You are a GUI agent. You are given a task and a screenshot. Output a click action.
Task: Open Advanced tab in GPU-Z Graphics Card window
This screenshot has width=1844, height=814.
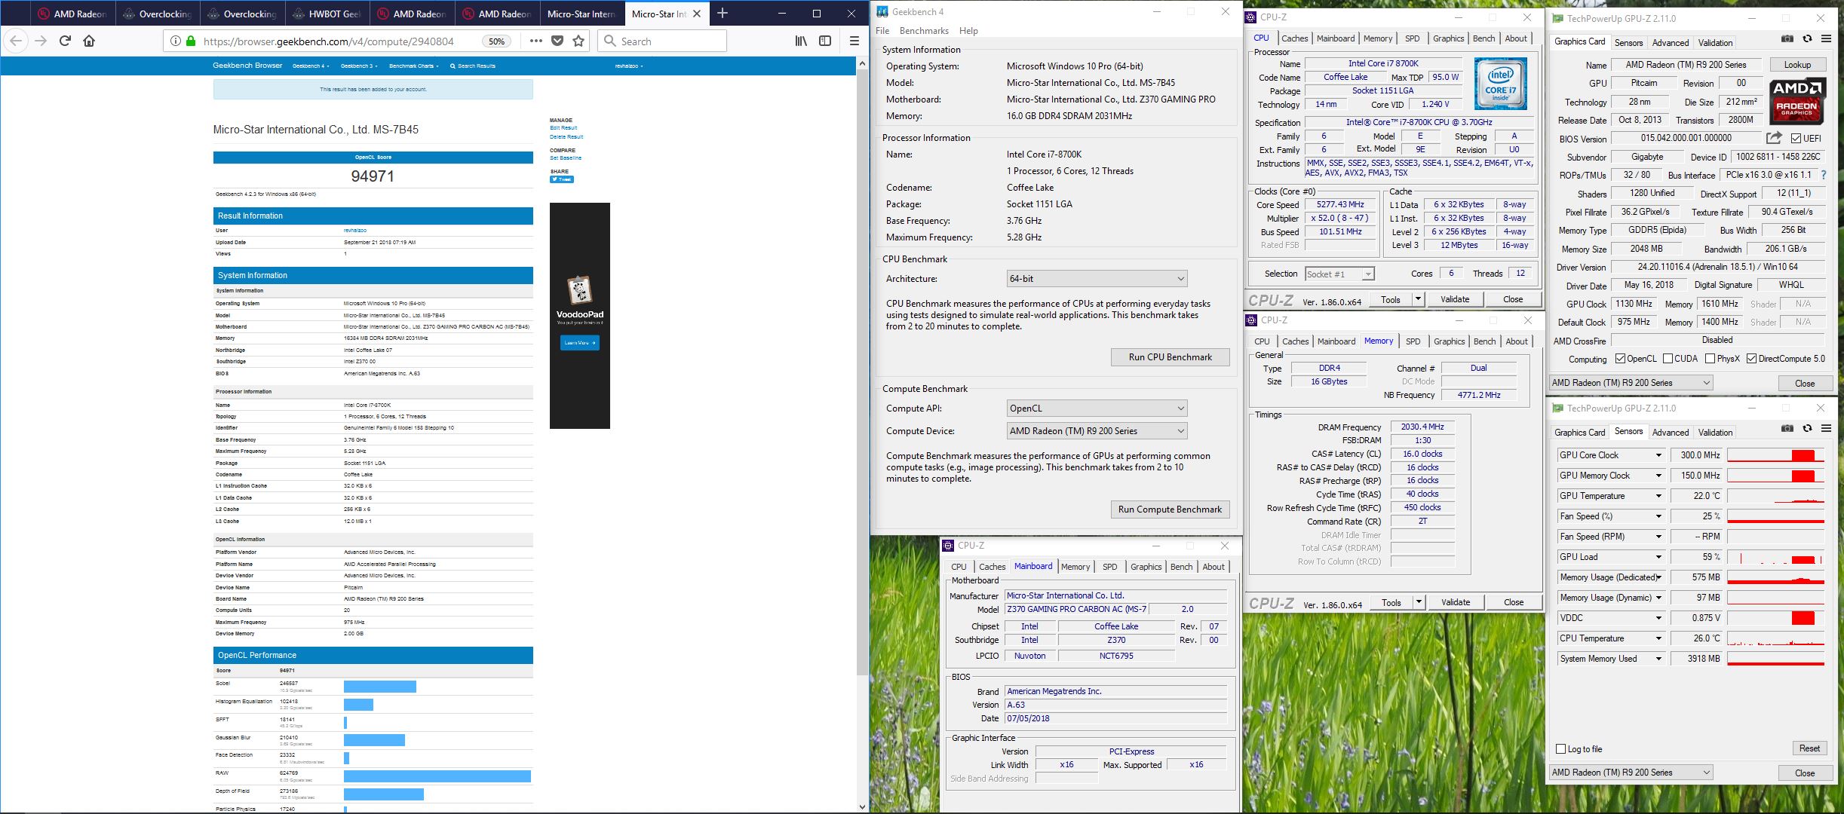tap(1670, 43)
